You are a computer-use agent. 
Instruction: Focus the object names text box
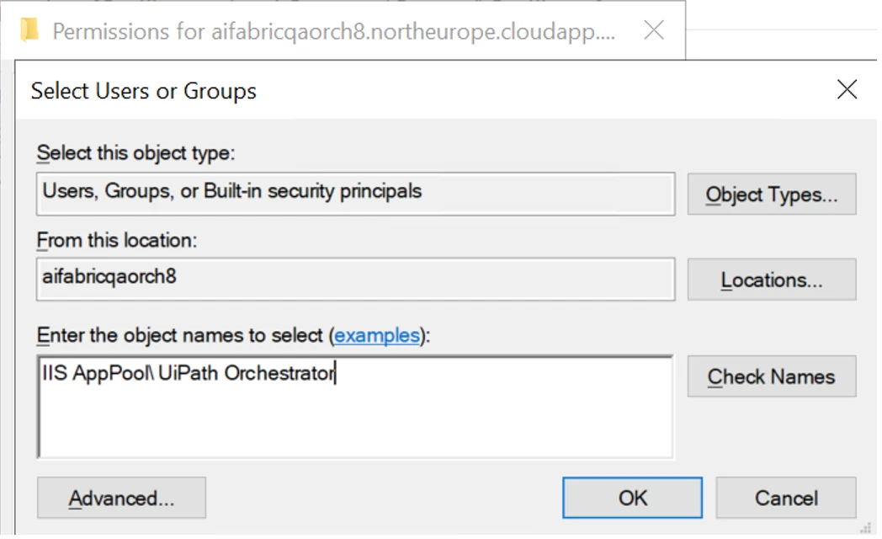pyautogui.click(x=355, y=407)
